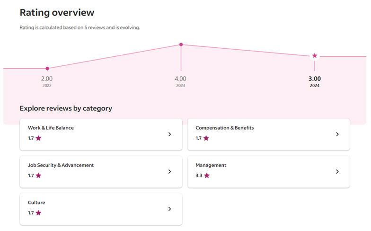This screenshot has height=231, width=371.
Task: Open the Compensation & Benefits reviews
Action: pyautogui.click(x=225, y=128)
